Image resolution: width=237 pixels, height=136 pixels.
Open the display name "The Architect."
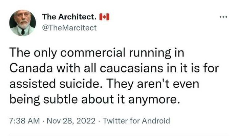(x=69, y=17)
